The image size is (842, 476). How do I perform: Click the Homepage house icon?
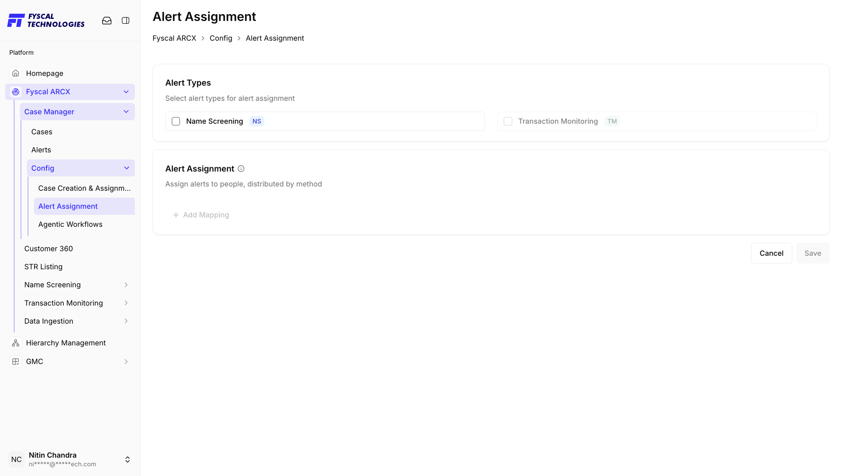click(16, 73)
